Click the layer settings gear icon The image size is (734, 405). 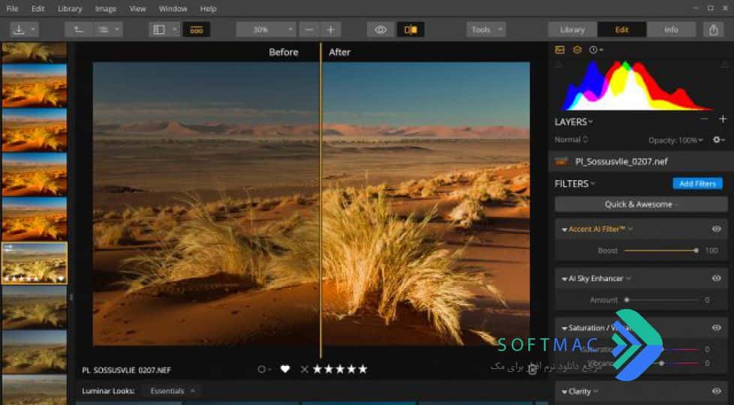click(x=718, y=139)
